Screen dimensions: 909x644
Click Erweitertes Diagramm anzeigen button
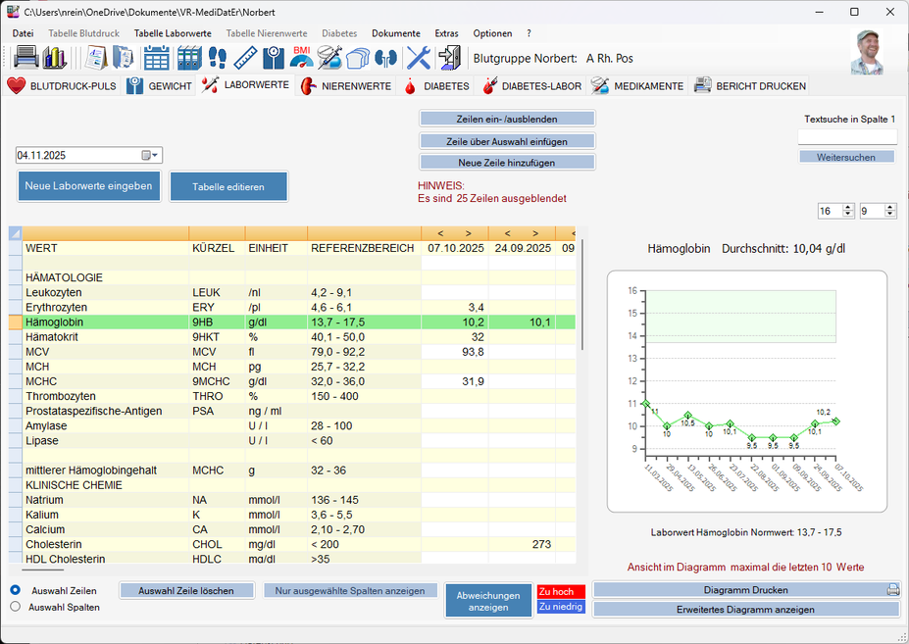point(745,609)
